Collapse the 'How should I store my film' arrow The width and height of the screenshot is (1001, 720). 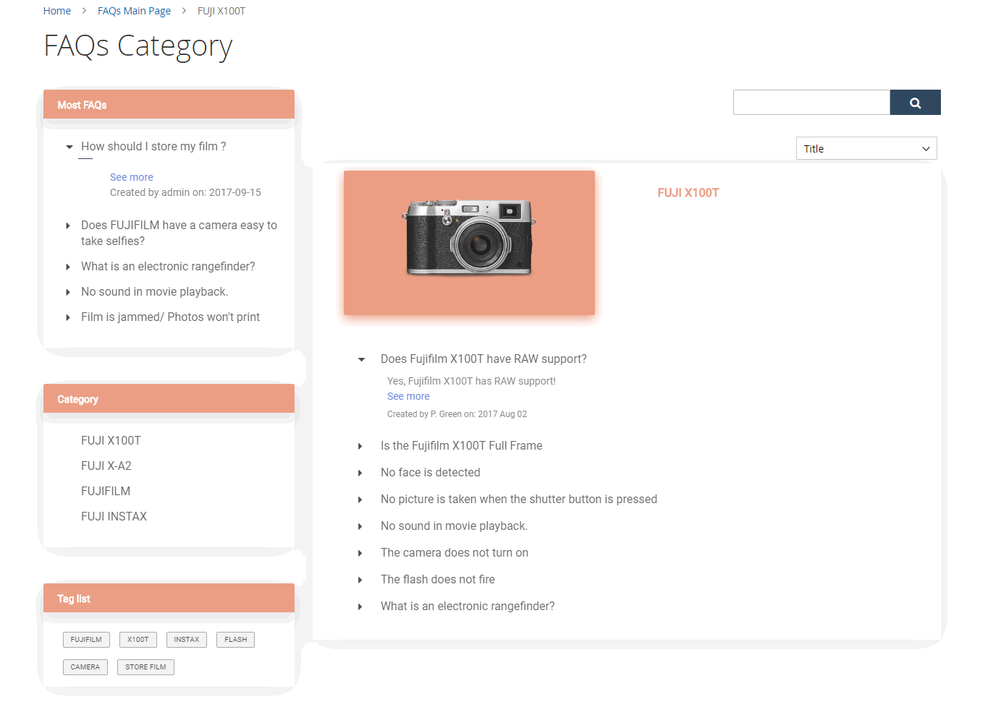(69, 147)
